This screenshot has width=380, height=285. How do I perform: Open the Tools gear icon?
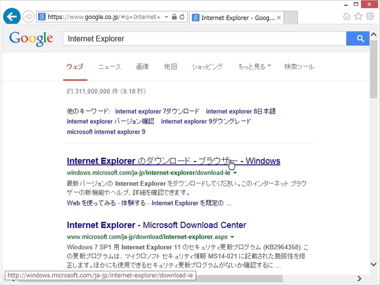[370, 17]
